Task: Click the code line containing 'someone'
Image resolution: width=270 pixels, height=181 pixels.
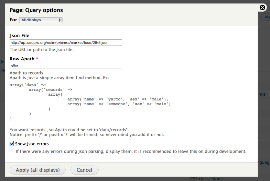Action: [119, 104]
